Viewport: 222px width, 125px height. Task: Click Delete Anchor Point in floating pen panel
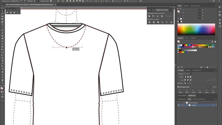click(14, 12)
